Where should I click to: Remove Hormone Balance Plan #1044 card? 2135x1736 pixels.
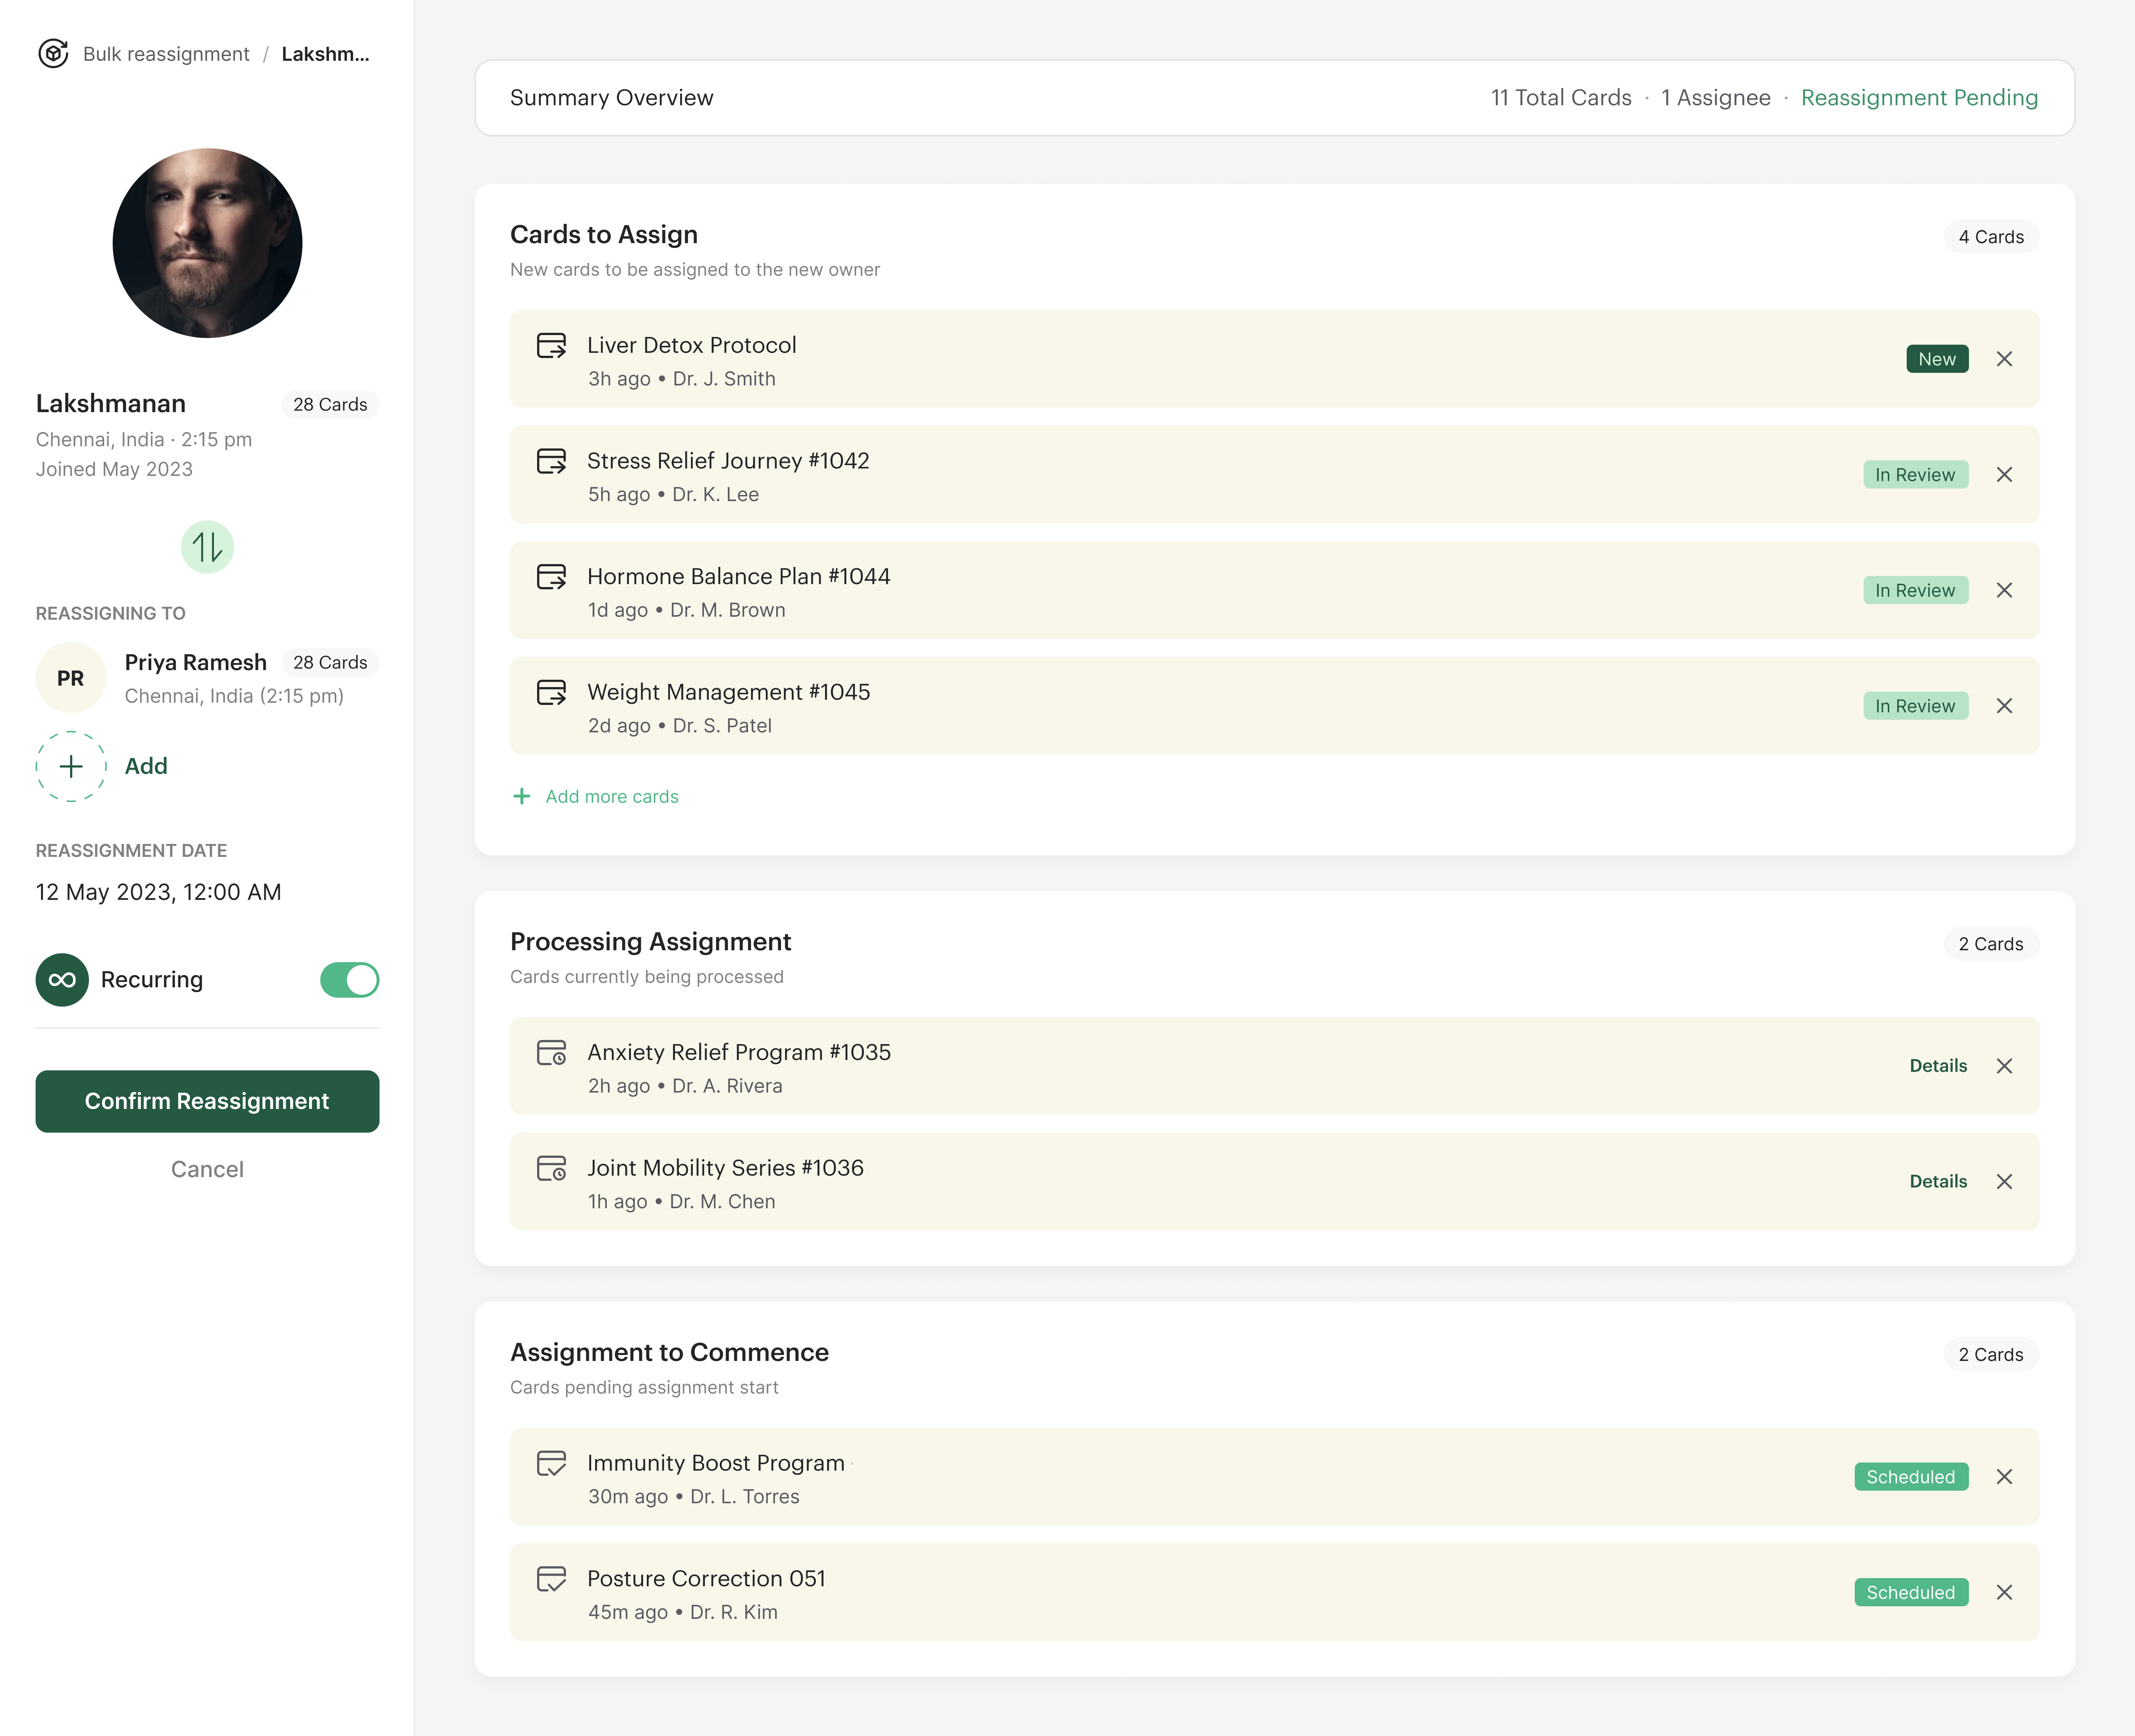2004,590
